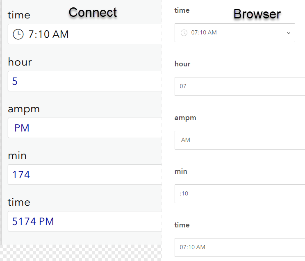Click the 07:10 AM value in the top Browser time picker
Screen dimensions: 305x261
[204, 33]
